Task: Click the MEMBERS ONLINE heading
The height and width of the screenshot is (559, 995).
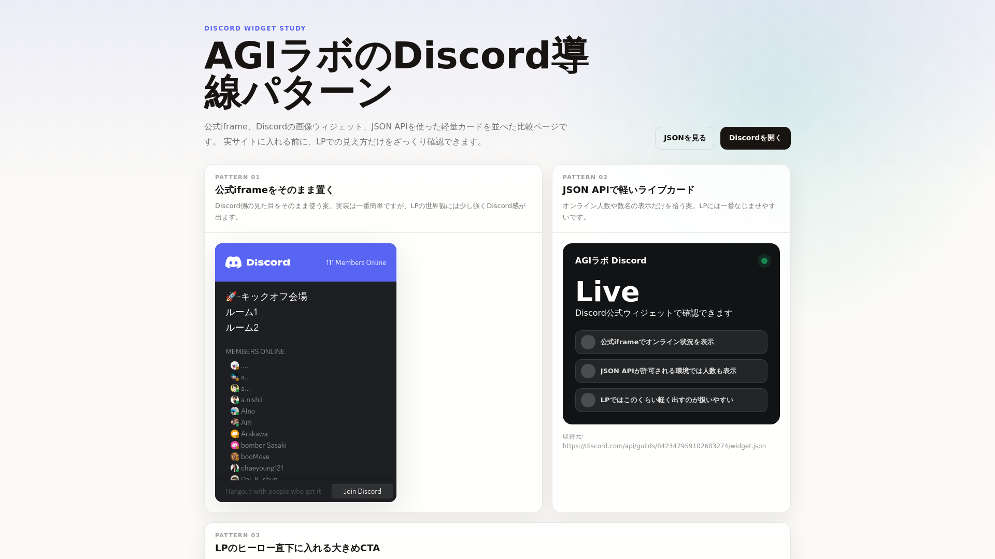Action: point(255,351)
